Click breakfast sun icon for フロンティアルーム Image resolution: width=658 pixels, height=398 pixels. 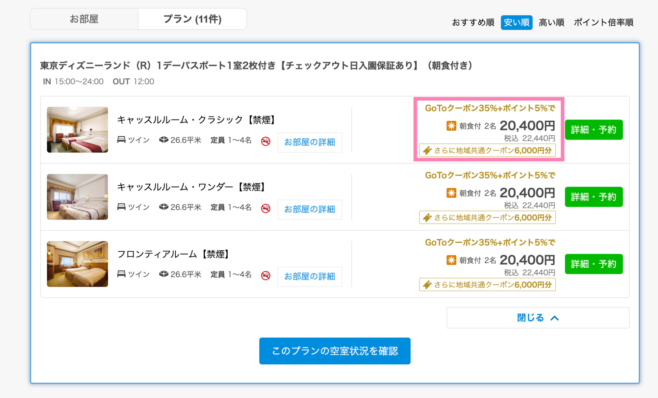click(x=451, y=260)
